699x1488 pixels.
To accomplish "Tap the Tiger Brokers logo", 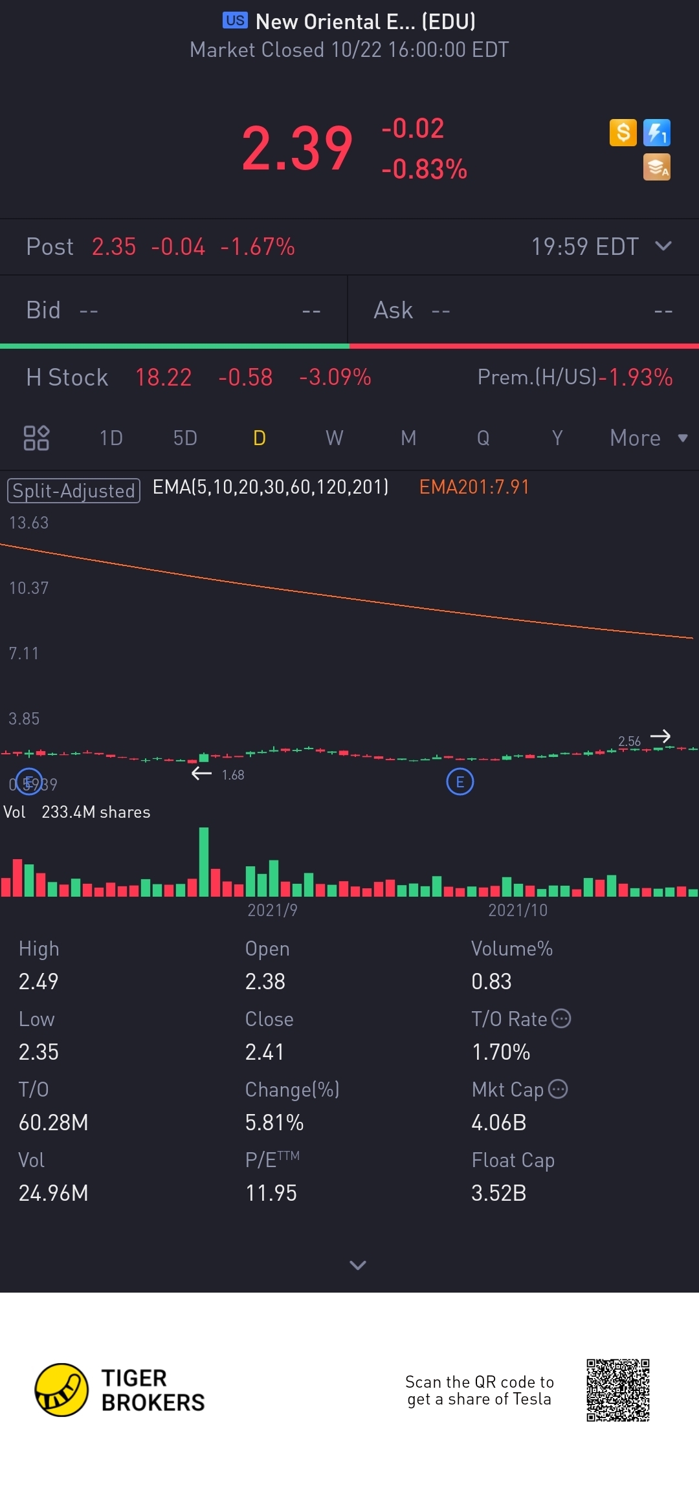I will tap(120, 1390).
